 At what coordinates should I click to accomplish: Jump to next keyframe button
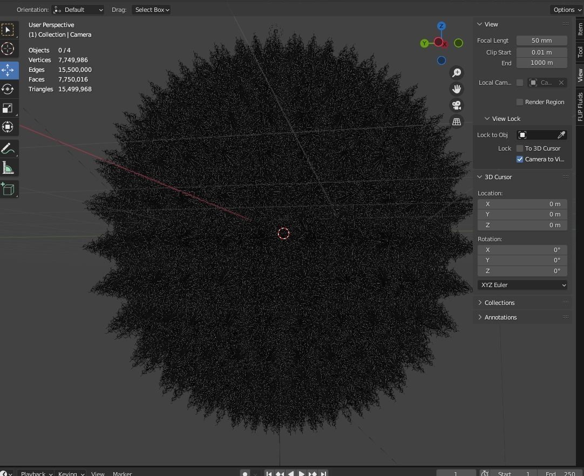click(x=313, y=474)
